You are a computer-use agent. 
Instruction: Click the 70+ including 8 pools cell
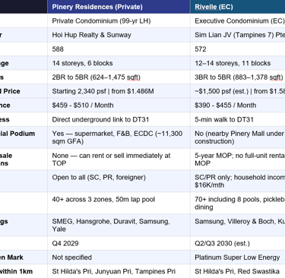[238, 203]
